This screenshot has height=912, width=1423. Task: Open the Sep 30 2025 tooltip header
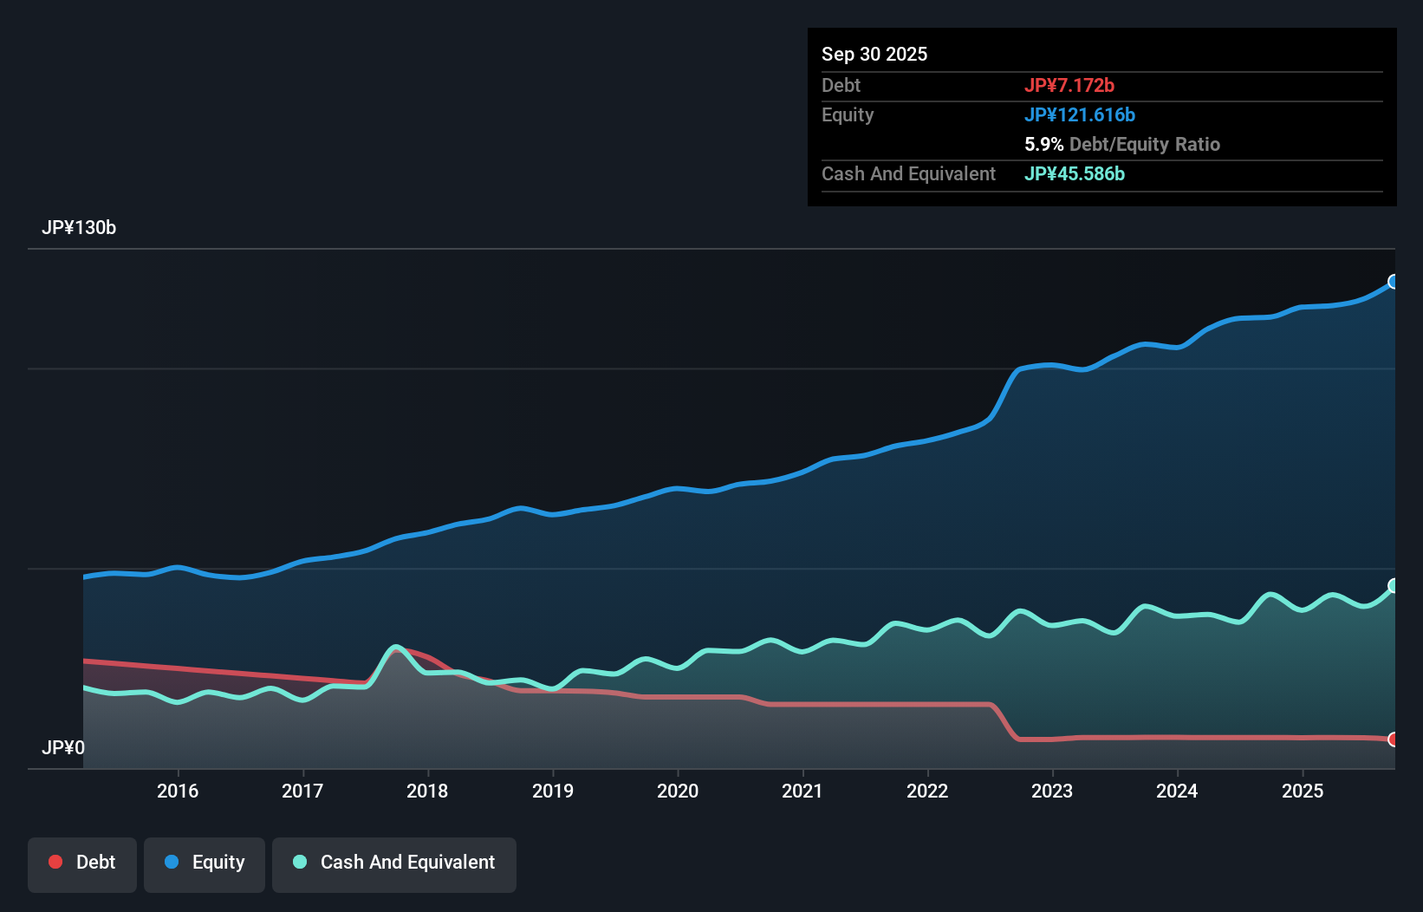(874, 54)
